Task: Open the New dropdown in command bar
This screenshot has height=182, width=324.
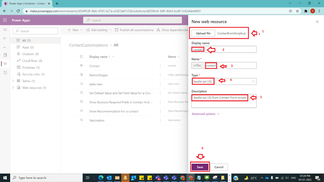Action: coord(75,30)
